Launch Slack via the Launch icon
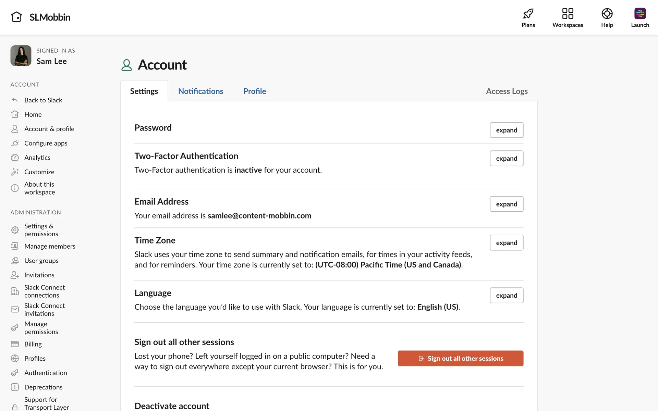 [640, 14]
